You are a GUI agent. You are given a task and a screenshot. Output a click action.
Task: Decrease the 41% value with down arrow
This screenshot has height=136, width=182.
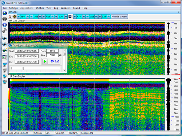pyautogui.click(x=75, y=16)
